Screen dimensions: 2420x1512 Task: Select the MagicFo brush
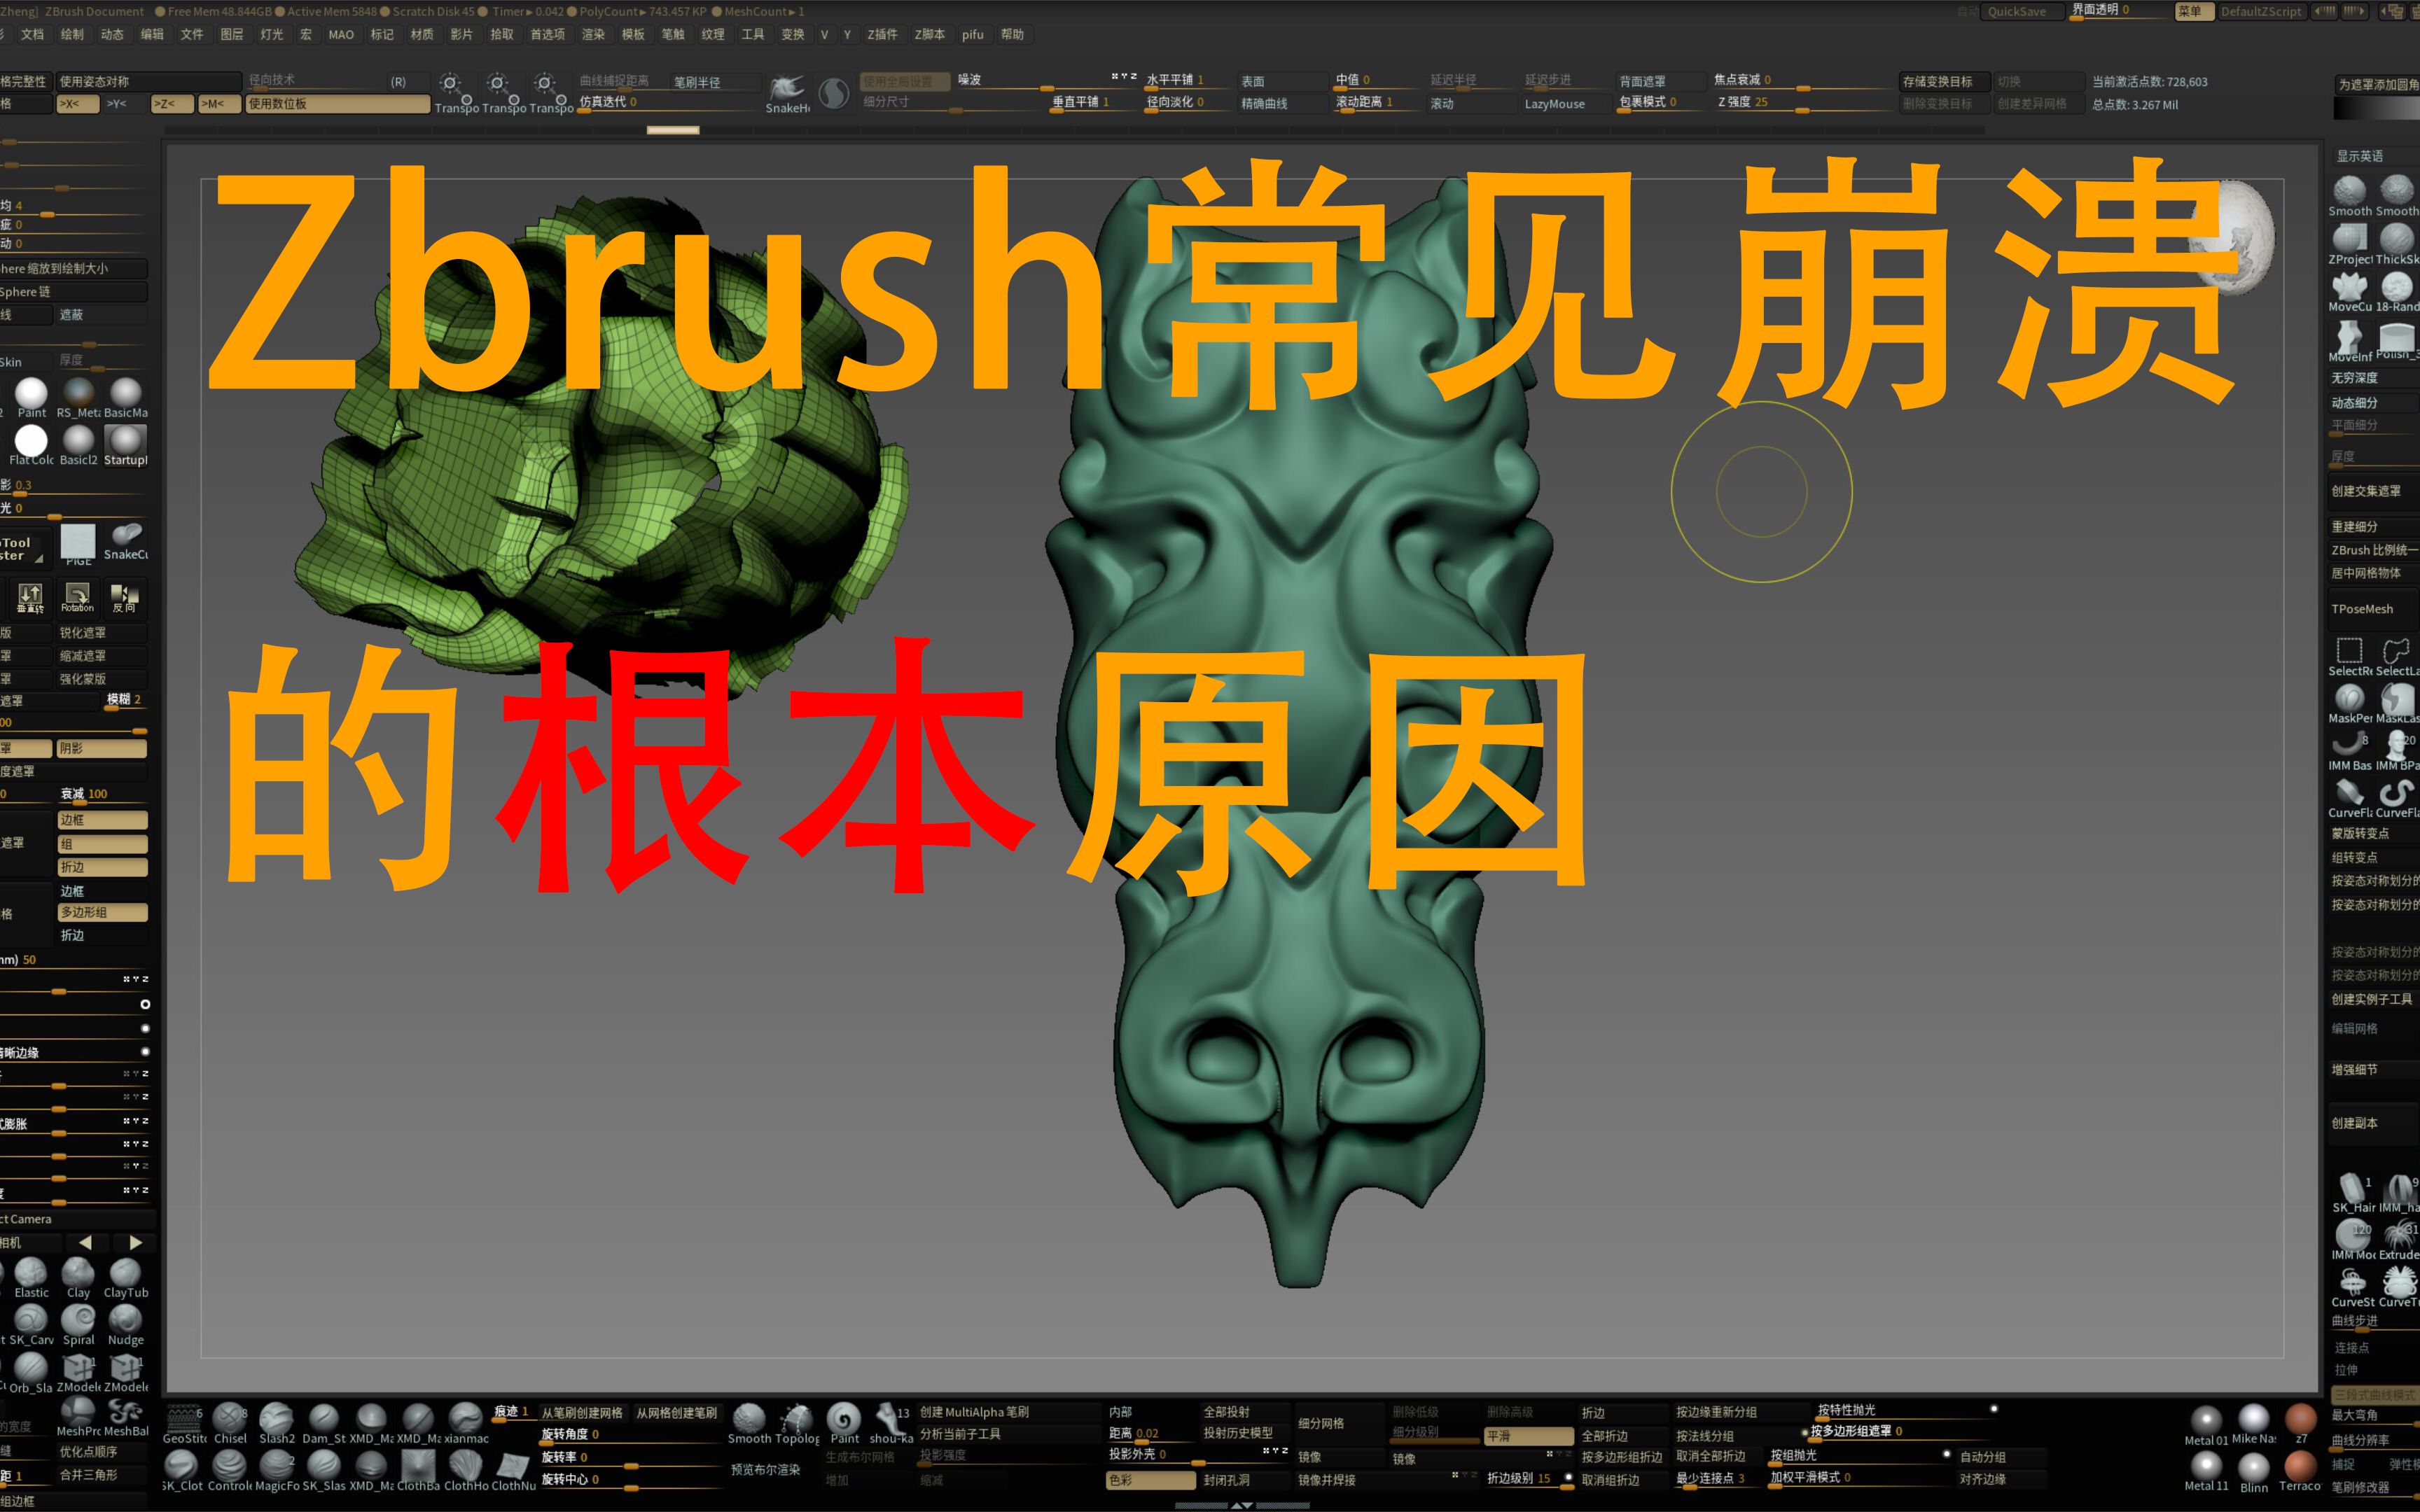277,1470
